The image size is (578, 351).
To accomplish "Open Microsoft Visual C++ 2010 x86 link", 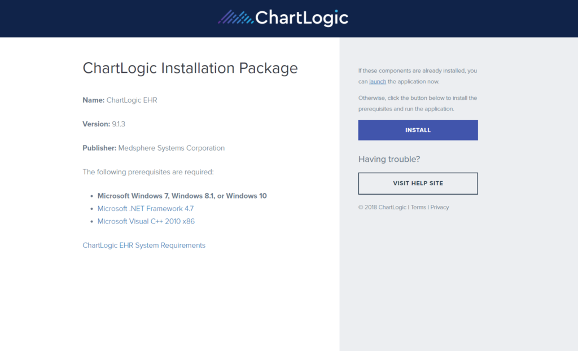I will coord(146,222).
